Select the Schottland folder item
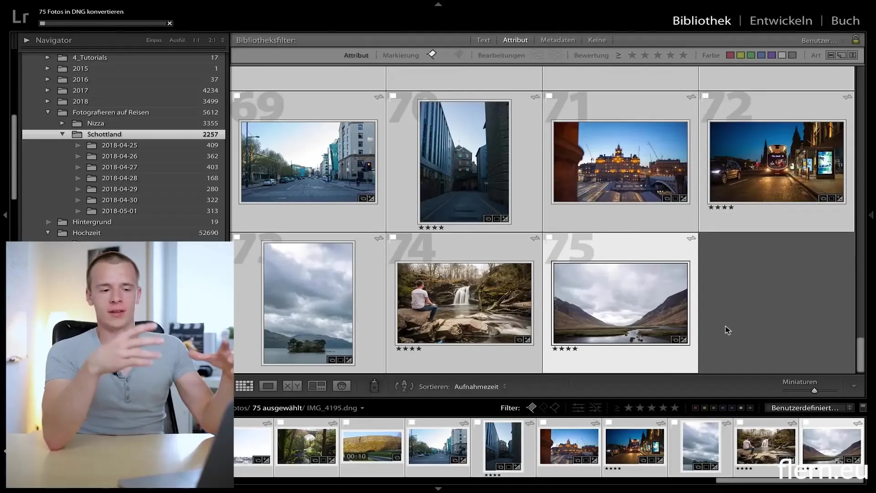Screen dimensions: 876x493 click(x=104, y=134)
